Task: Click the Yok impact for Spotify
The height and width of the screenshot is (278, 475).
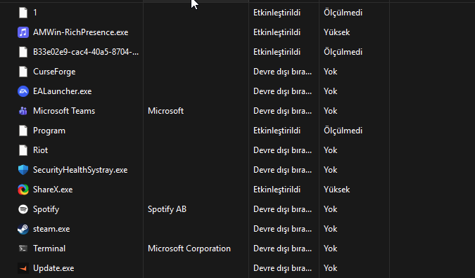Action: click(330, 209)
